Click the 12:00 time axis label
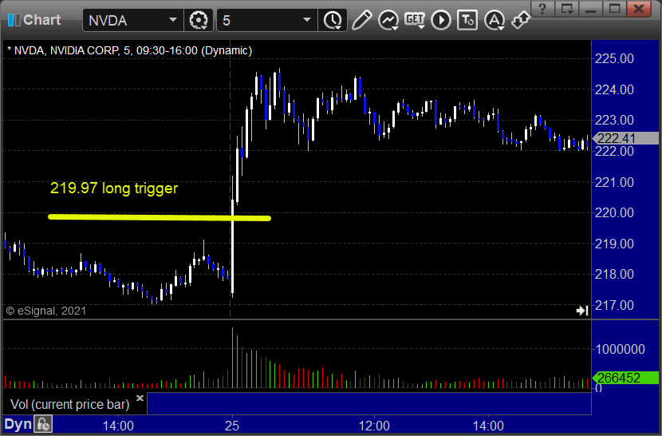Image resolution: width=662 pixels, height=436 pixels. pos(375,426)
